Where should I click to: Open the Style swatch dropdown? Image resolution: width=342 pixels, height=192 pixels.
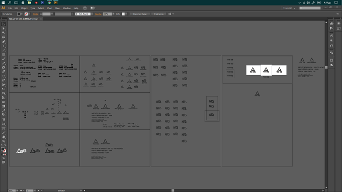126,14
